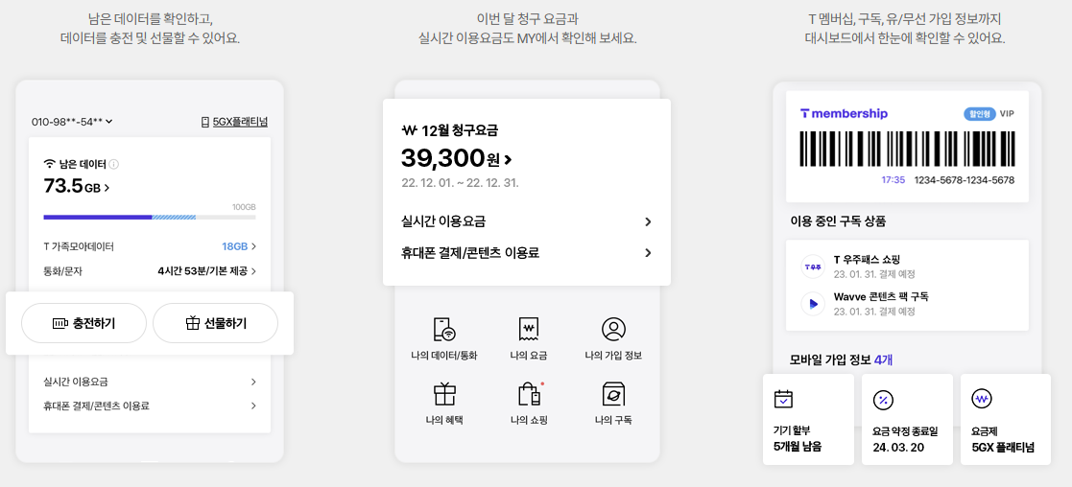
Task: Click the percent icon on 요금 약정 종료일 card
Action: 883,399
